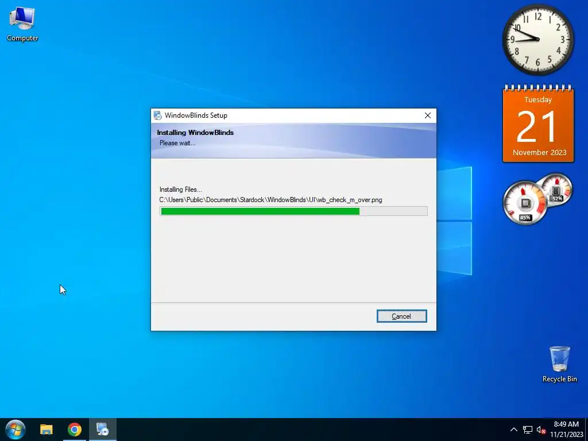Close the WindowBlinds Setup dialog
This screenshot has height=441, width=588.
click(427, 115)
